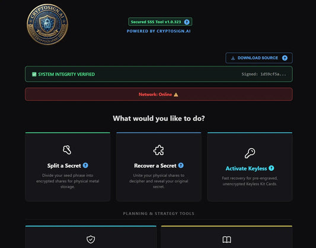Click the Secured SSS Tool v1.0.323 badge
The height and width of the screenshot is (248, 316).
click(x=160, y=22)
